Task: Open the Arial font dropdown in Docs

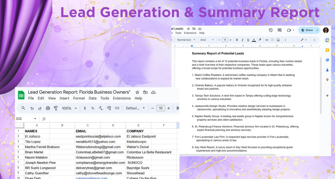Action: coord(207,40)
